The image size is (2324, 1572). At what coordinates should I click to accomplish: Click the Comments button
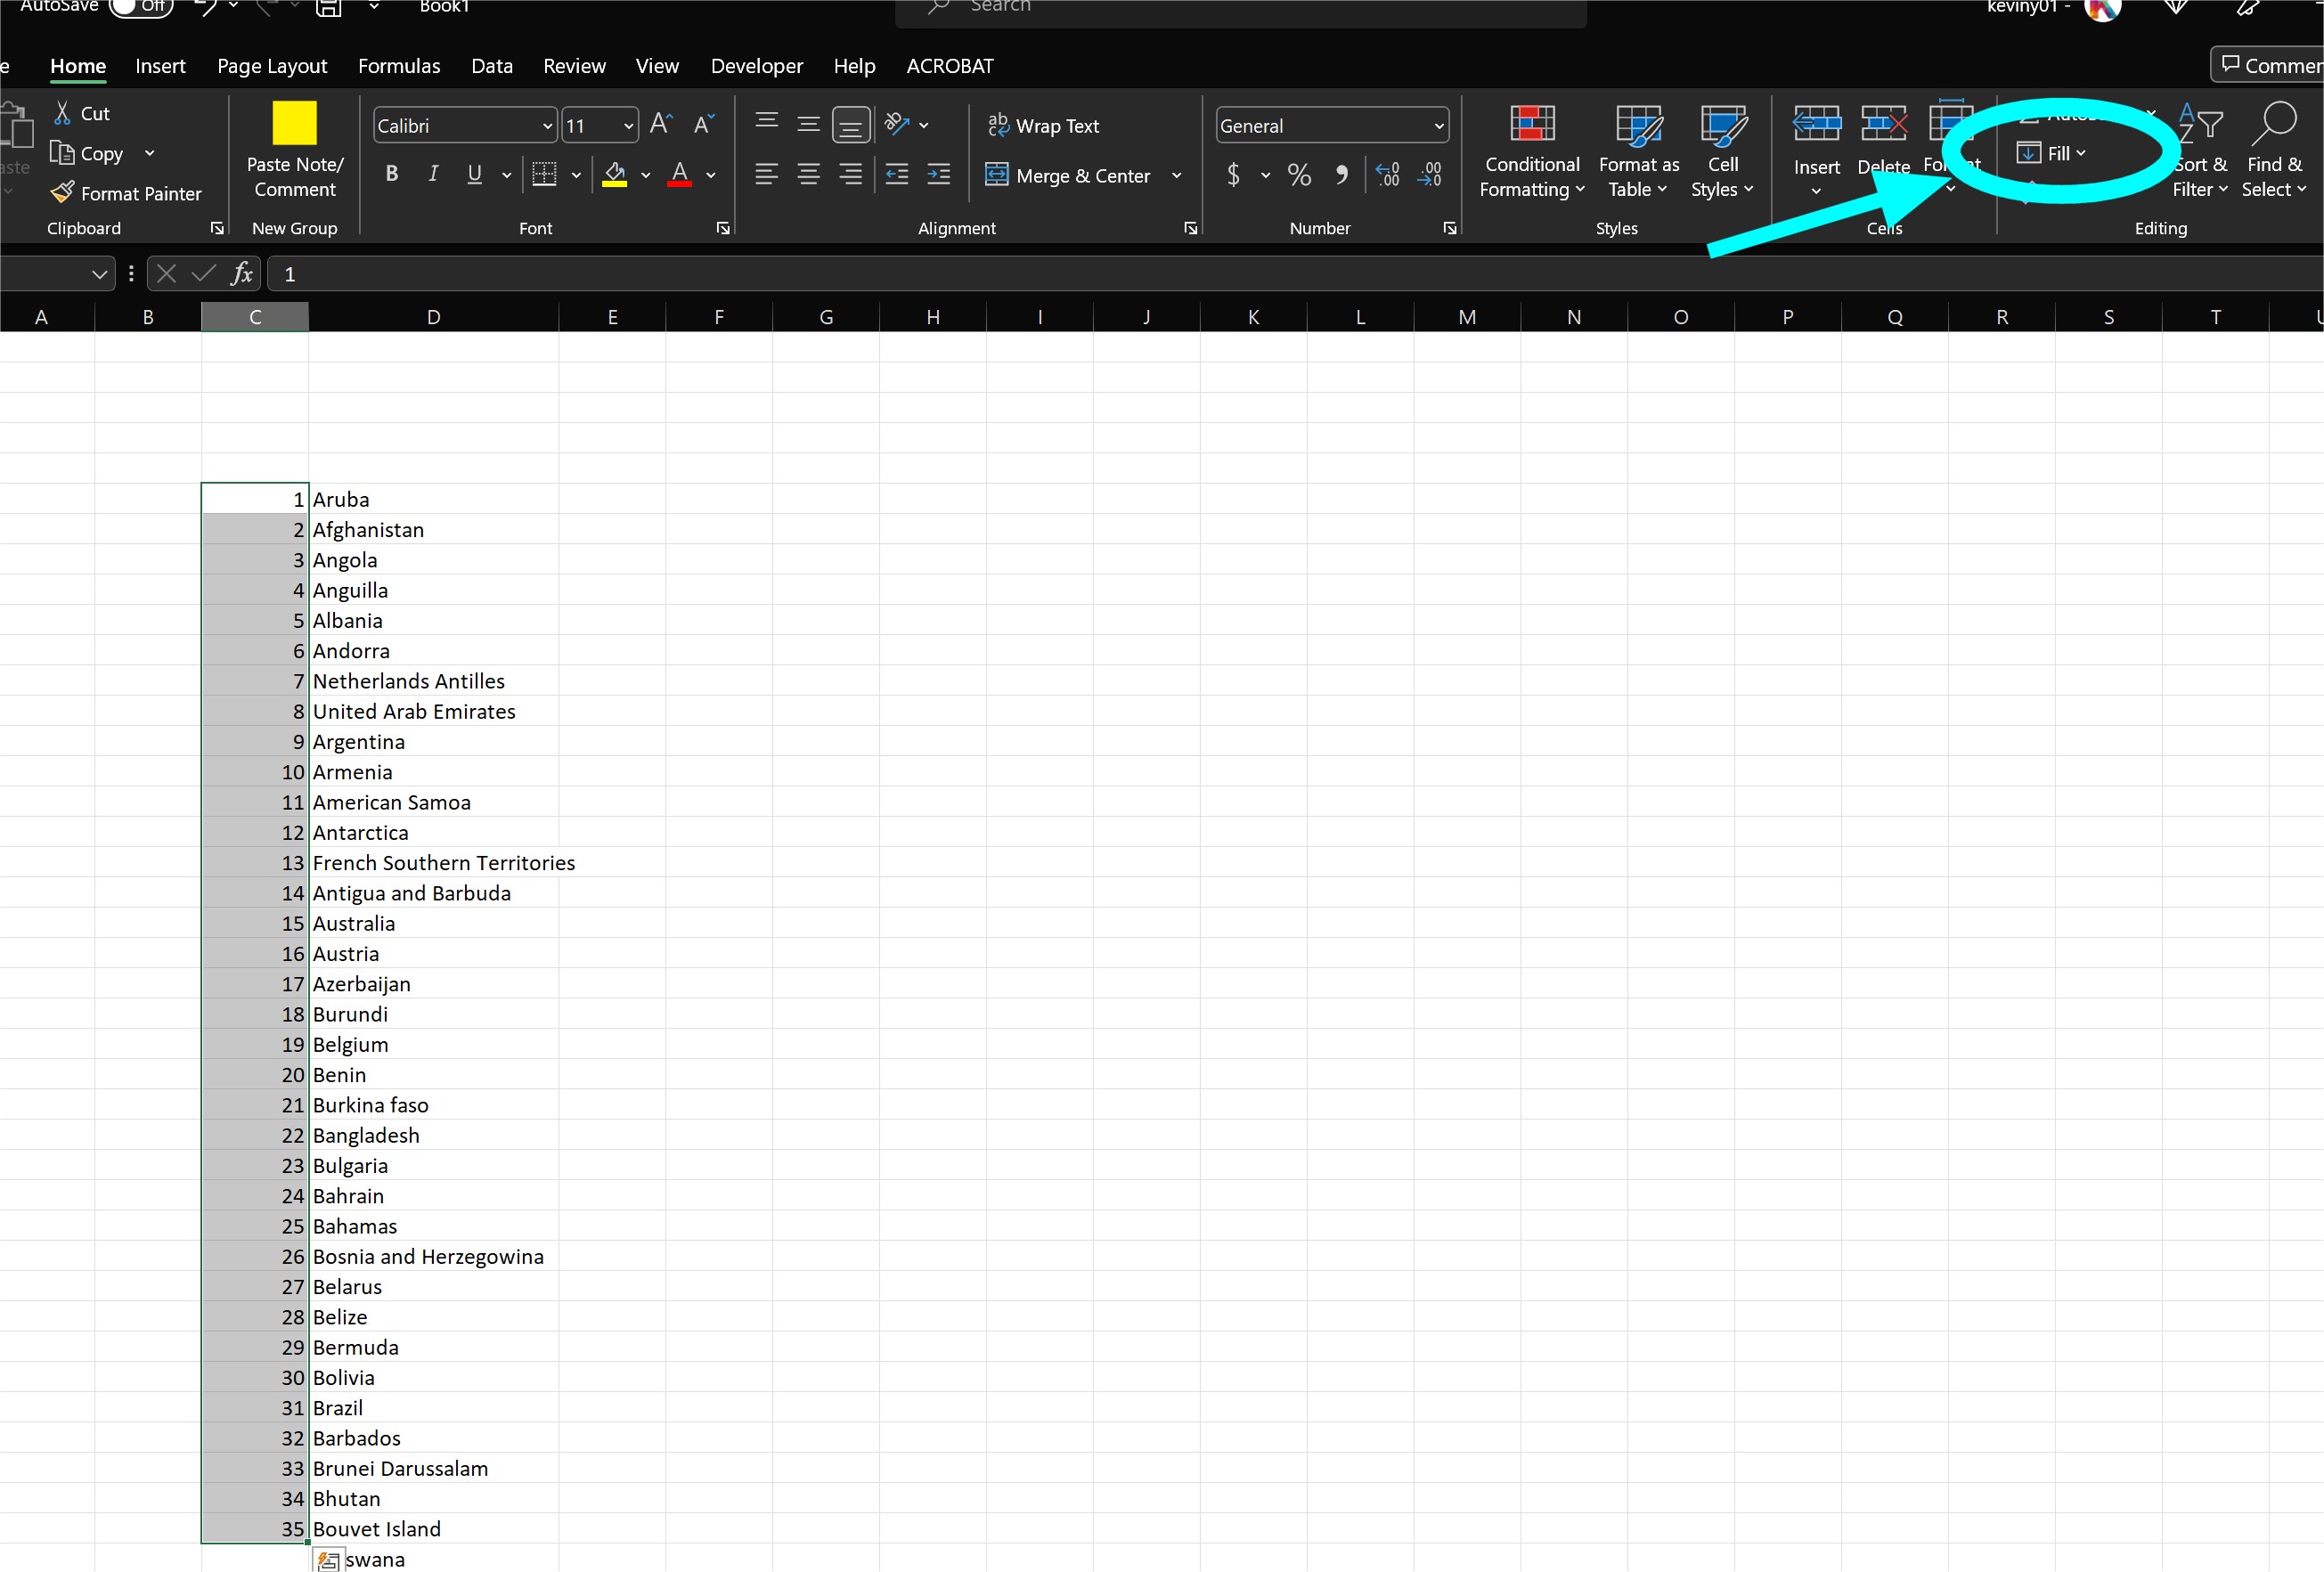(2268, 66)
